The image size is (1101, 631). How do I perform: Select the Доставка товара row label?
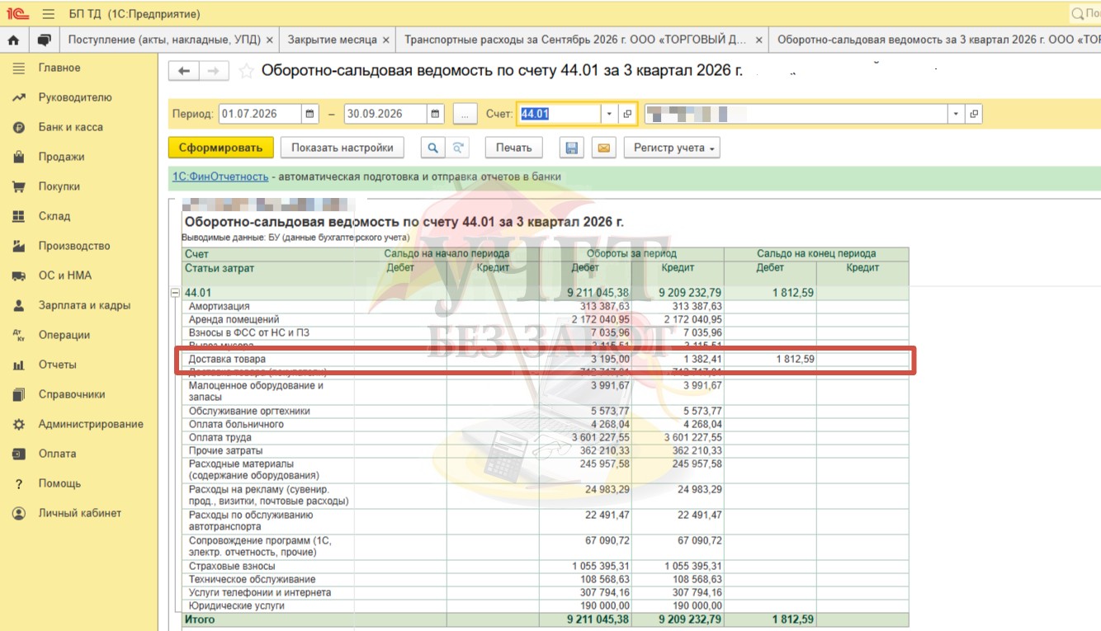click(x=228, y=360)
